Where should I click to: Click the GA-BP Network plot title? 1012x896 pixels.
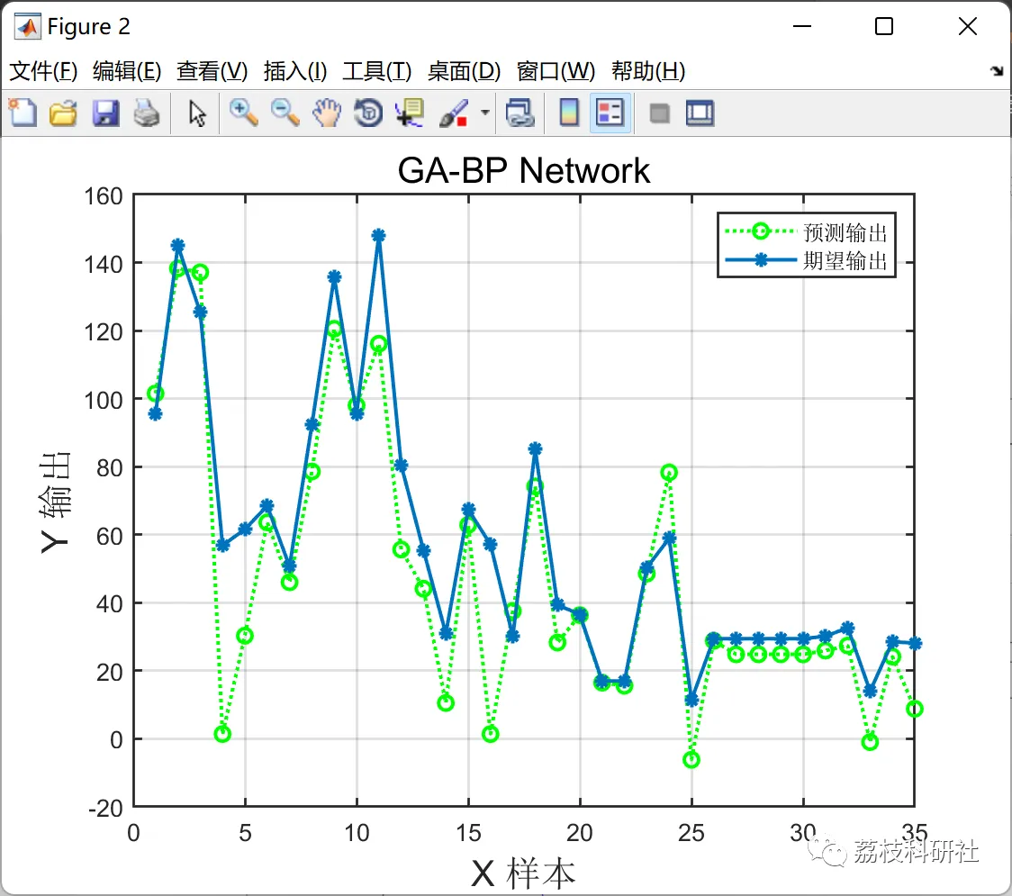[x=523, y=170]
